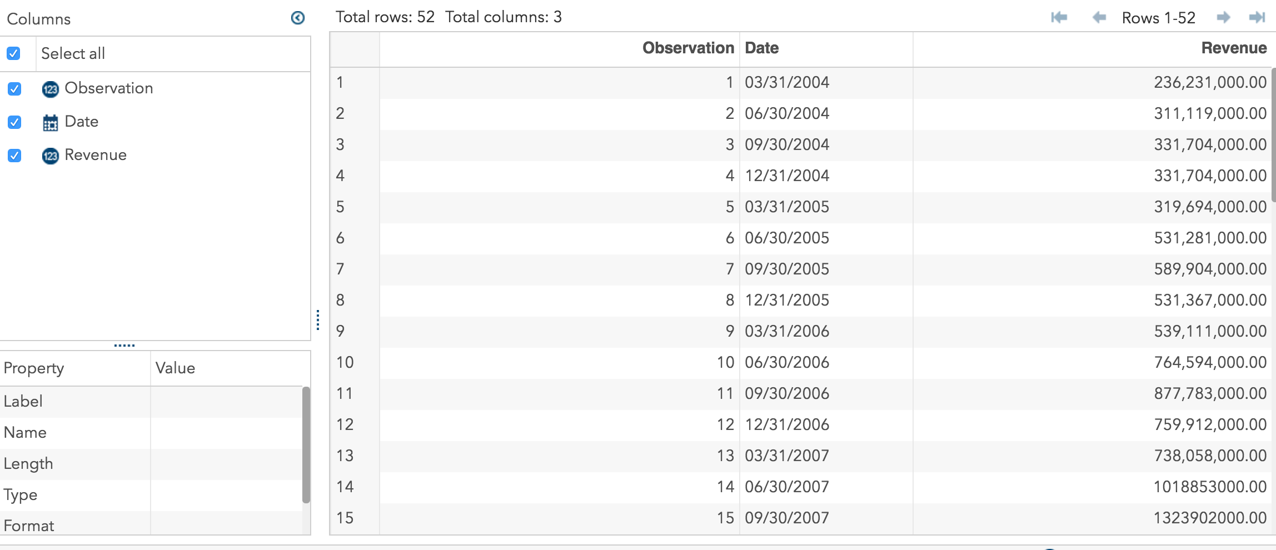The width and height of the screenshot is (1276, 550).
Task: Select the Property header in properties panel
Action: (x=33, y=368)
